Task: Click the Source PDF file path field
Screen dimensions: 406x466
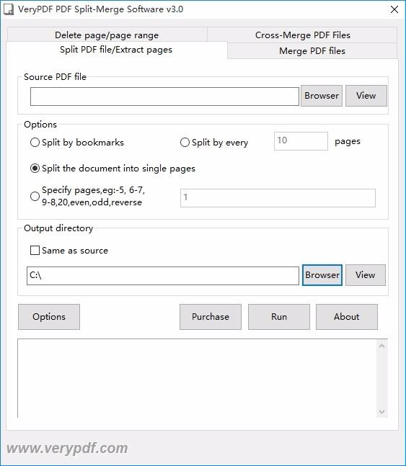Action: [x=164, y=97]
